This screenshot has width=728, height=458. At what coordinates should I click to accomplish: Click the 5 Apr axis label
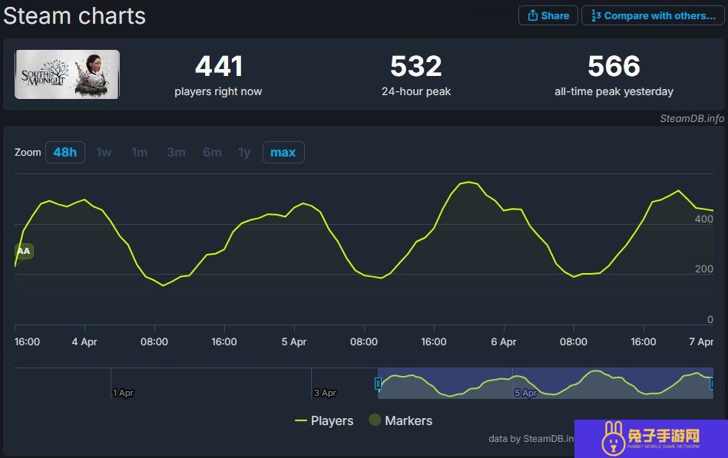click(x=294, y=342)
